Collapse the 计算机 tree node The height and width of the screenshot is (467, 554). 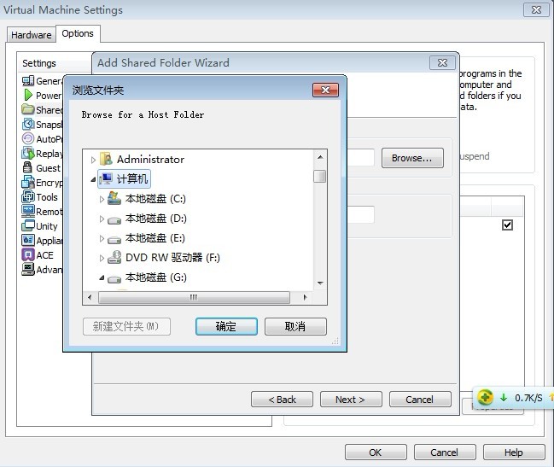[93, 180]
